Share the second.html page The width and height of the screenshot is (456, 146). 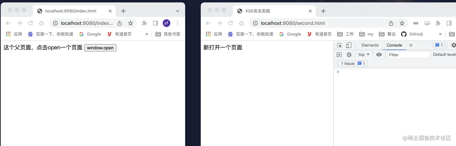click(x=391, y=23)
